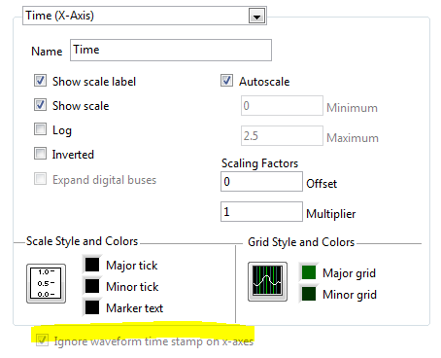The width and height of the screenshot is (441, 358).
Task: Click the Marker text color box
Action: pyautogui.click(x=92, y=307)
